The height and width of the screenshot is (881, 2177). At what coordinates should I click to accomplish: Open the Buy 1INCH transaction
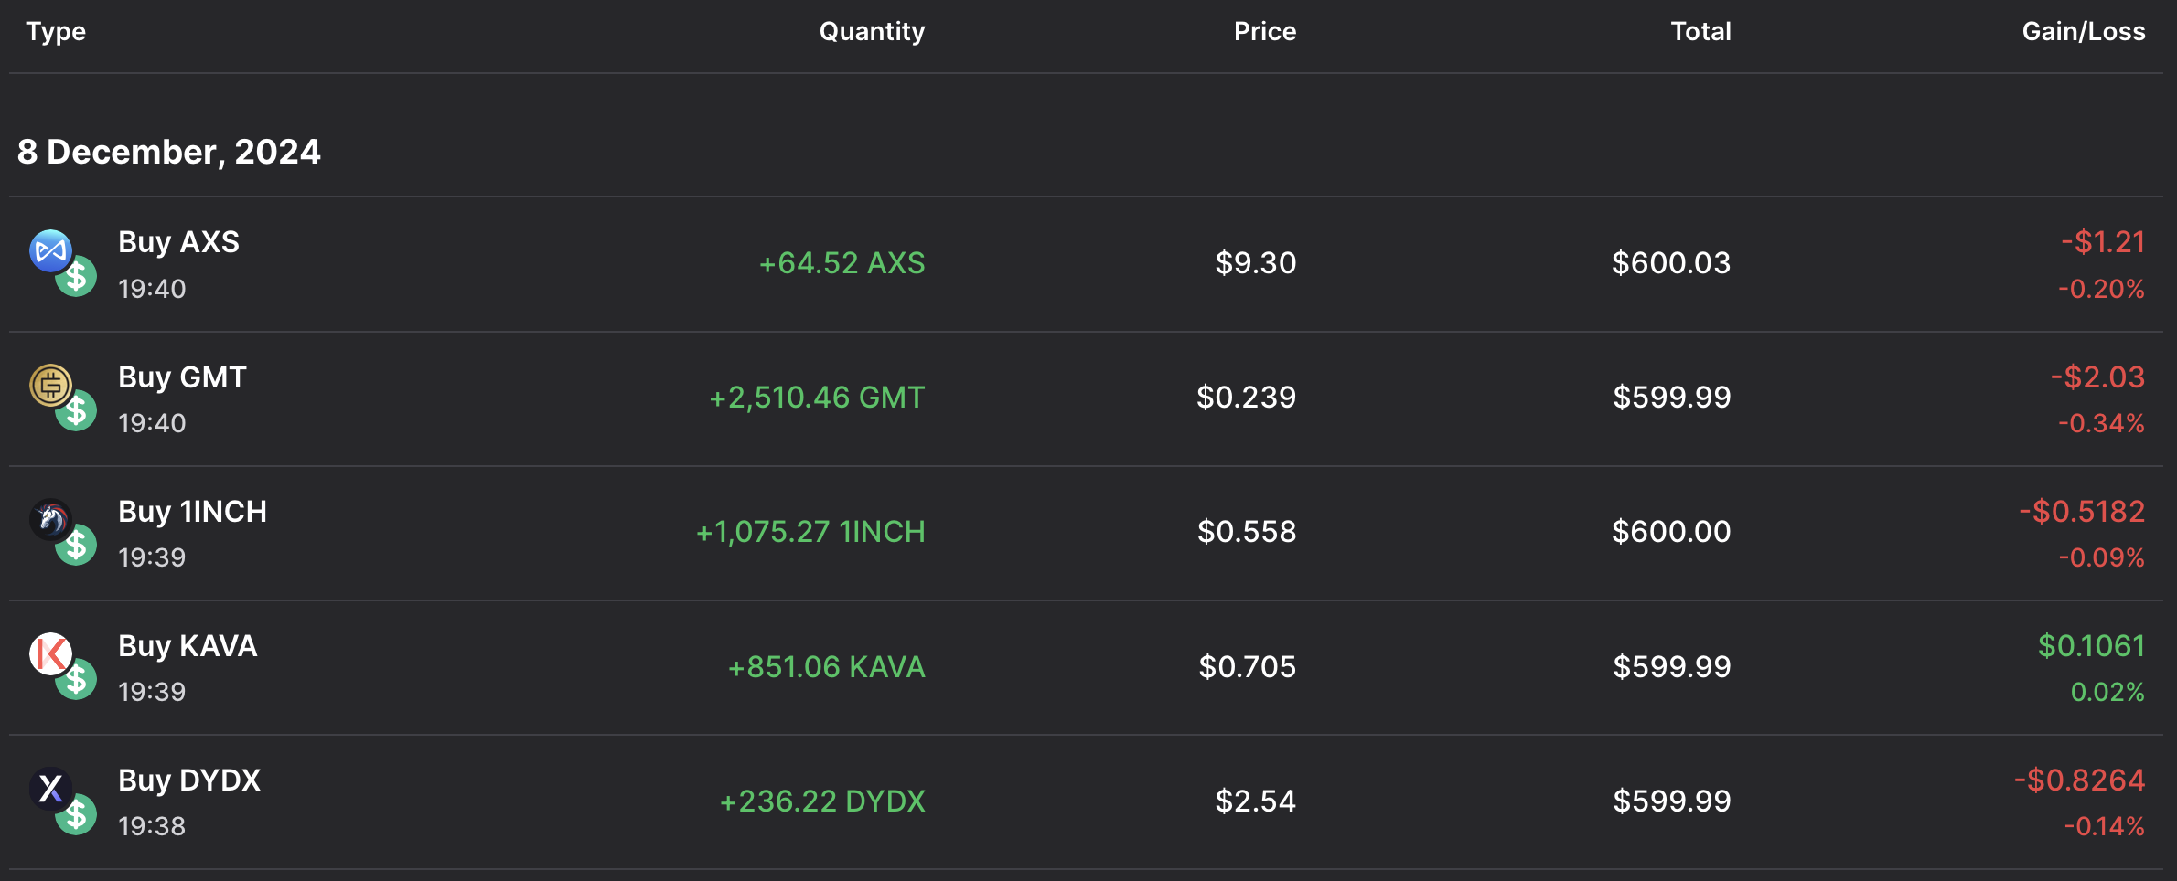coord(192,512)
